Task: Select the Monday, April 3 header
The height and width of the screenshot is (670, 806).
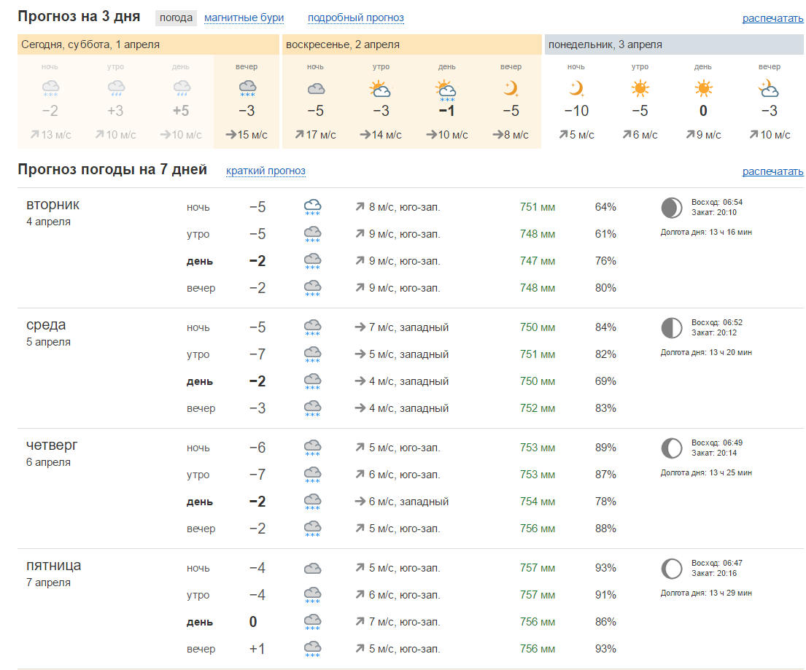Action: coord(605,44)
